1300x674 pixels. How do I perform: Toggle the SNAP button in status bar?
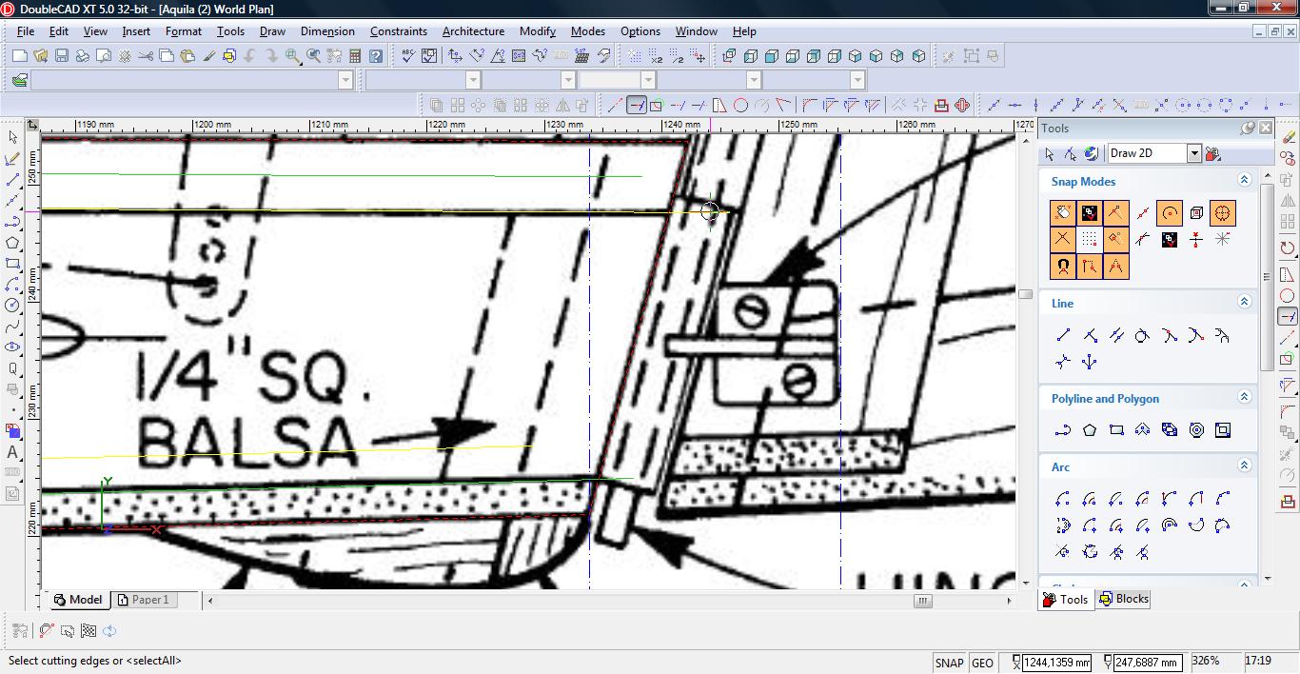(x=949, y=663)
